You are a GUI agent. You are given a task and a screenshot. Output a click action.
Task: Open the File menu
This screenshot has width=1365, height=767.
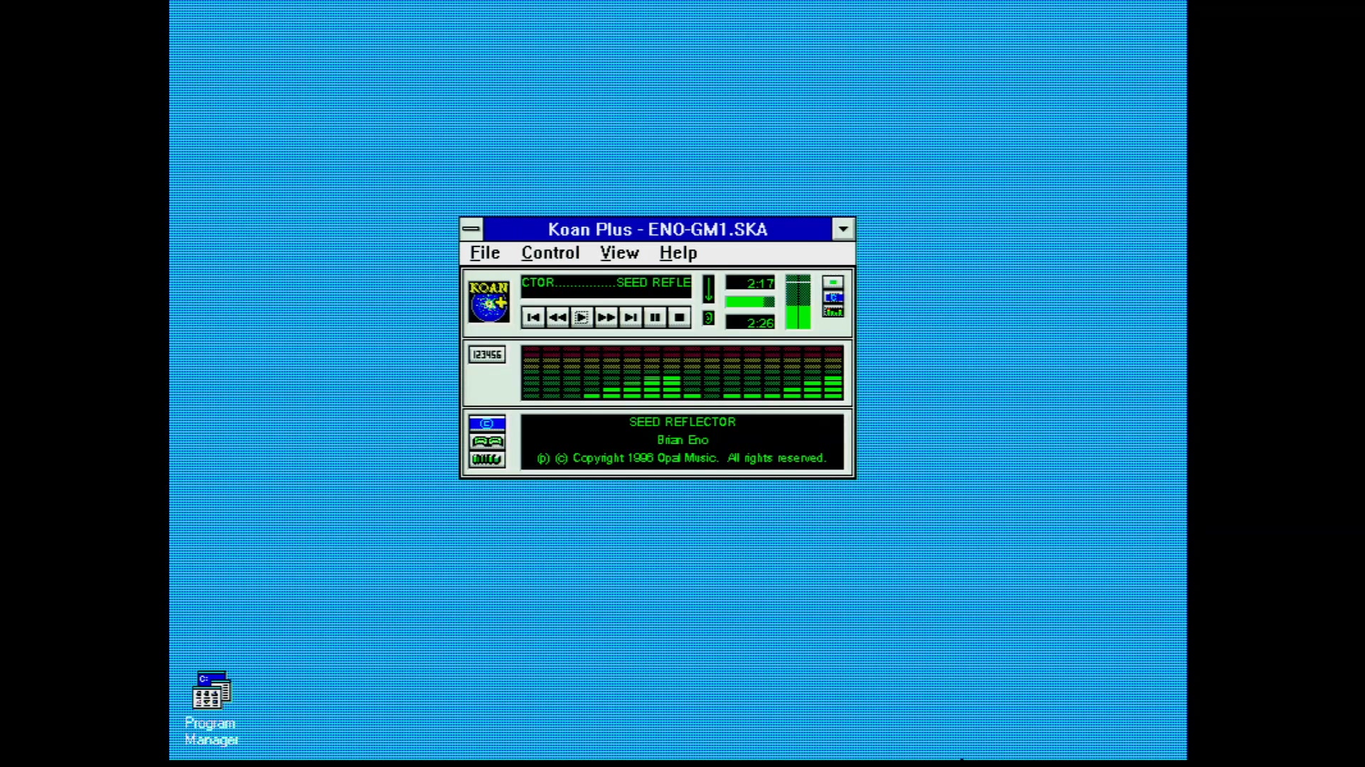click(x=485, y=253)
